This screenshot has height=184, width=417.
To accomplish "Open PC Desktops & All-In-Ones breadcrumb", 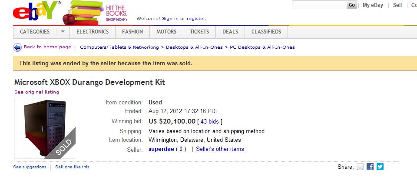I will 262,47.
